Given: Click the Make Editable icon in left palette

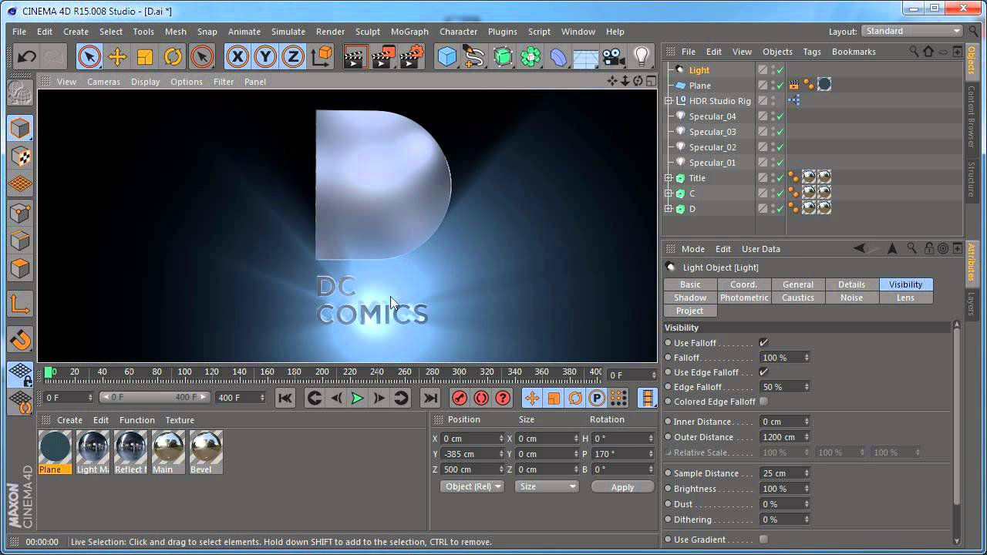Looking at the screenshot, I should click(20, 94).
